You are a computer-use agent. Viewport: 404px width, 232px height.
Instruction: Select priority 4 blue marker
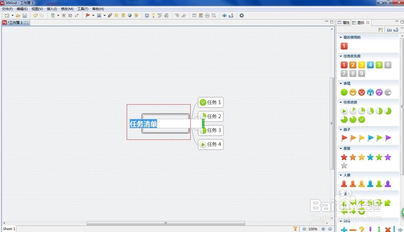point(370,65)
